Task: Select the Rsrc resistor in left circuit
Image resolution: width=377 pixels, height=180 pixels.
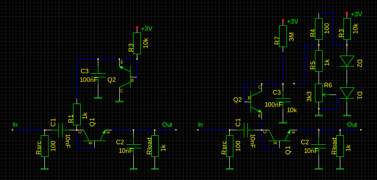Action: pyautogui.click(x=44, y=146)
